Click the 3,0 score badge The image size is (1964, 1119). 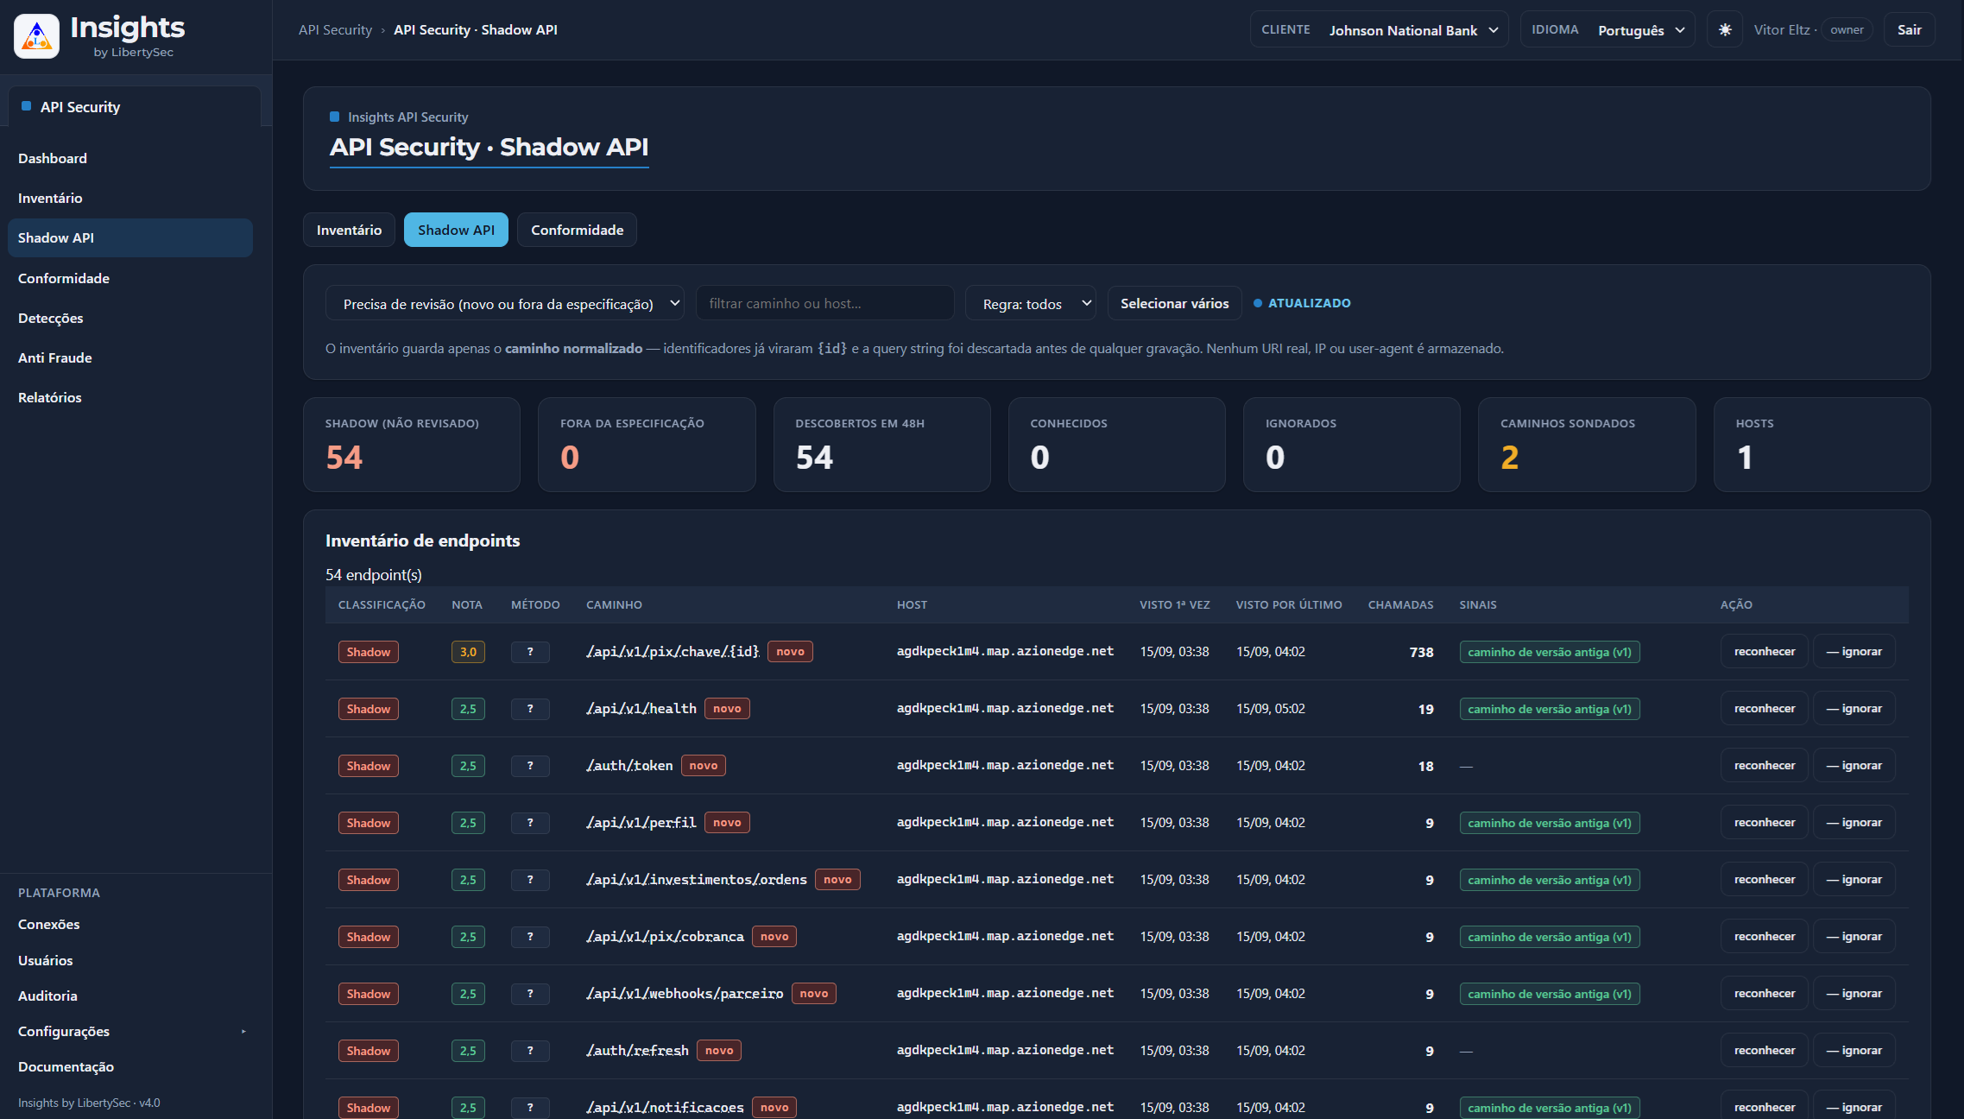coord(468,652)
